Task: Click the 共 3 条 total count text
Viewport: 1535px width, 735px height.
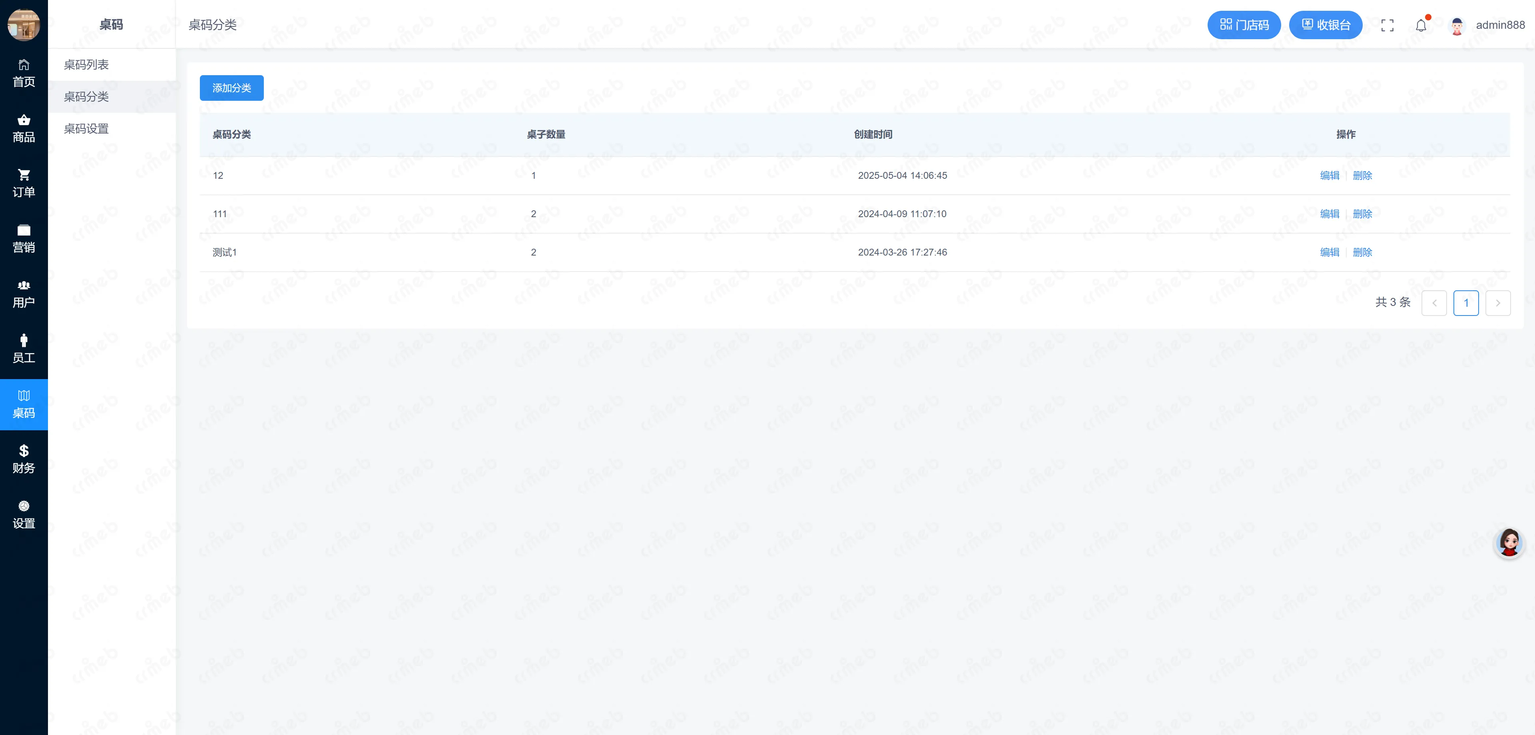Action: (1393, 302)
